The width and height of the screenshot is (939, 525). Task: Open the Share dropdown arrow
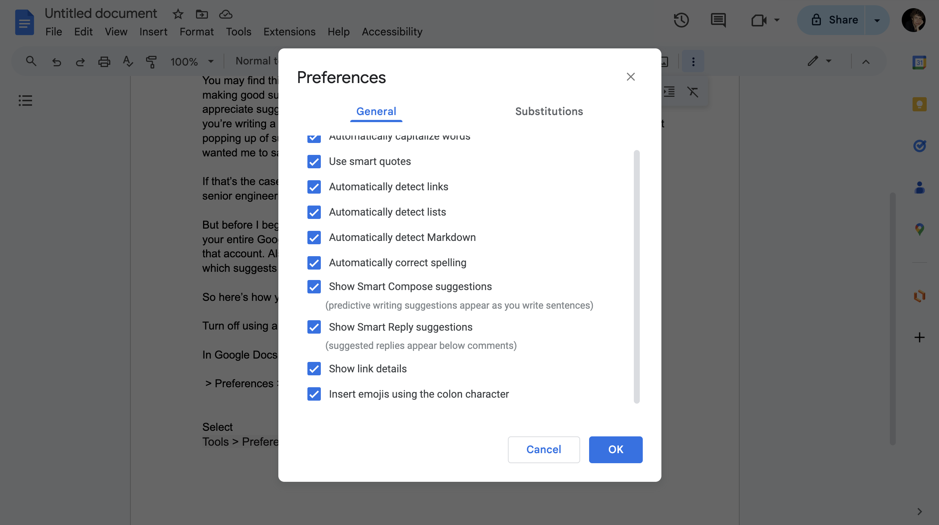pyautogui.click(x=877, y=20)
